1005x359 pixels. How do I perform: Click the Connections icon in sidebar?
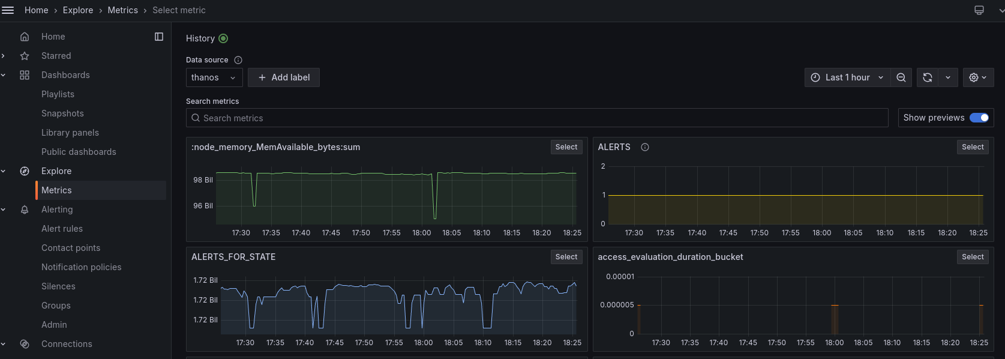[25, 344]
